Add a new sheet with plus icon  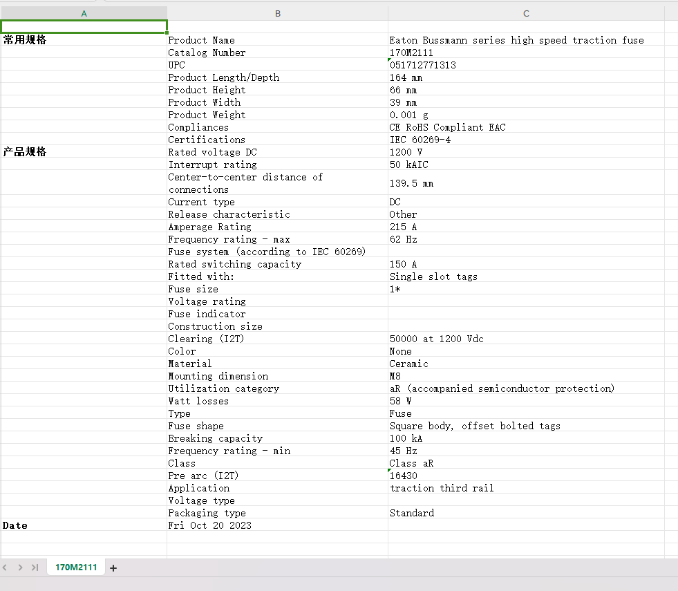coord(113,568)
